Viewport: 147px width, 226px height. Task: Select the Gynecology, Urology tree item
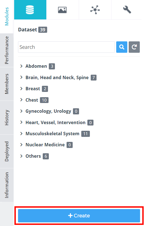click(x=48, y=111)
